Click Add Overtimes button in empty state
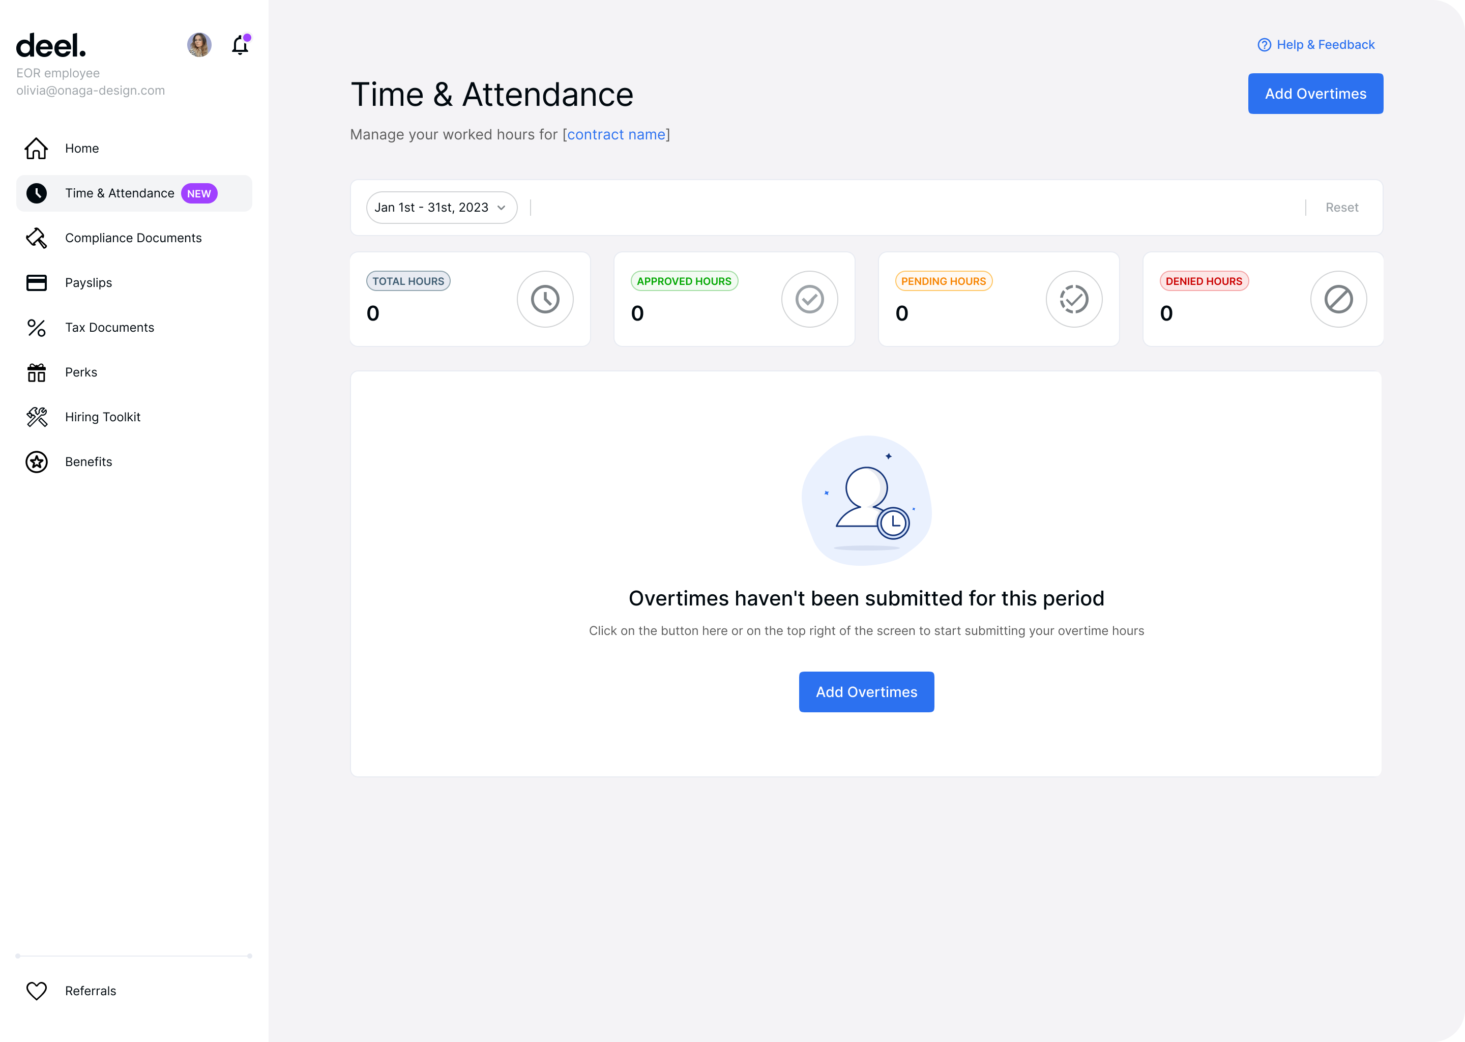The width and height of the screenshot is (1465, 1042). point(867,691)
